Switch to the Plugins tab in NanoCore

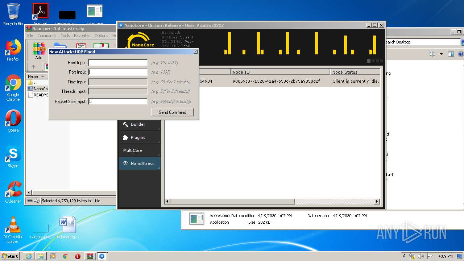140,137
